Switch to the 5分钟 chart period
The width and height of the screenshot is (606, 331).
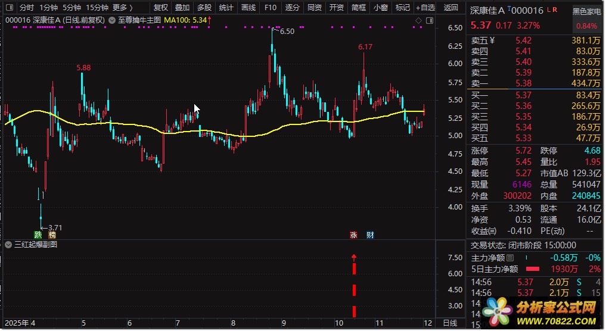click(x=71, y=8)
